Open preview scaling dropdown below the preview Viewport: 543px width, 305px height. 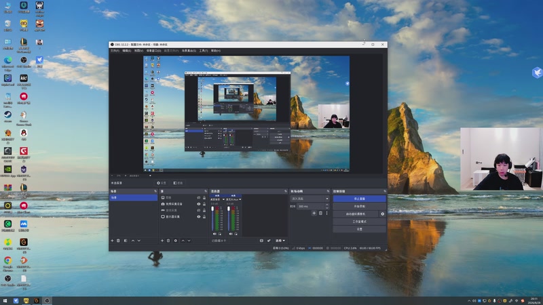[150, 176]
